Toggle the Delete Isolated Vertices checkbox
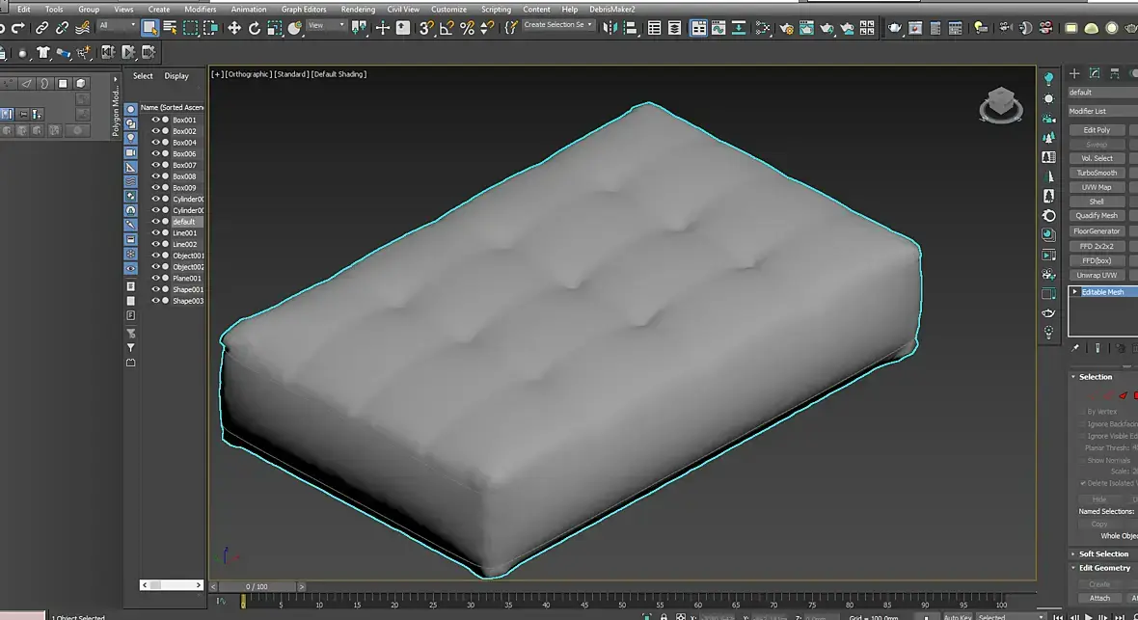Image resolution: width=1138 pixels, height=620 pixels. pyautogui.click(x=1083, y=483)
